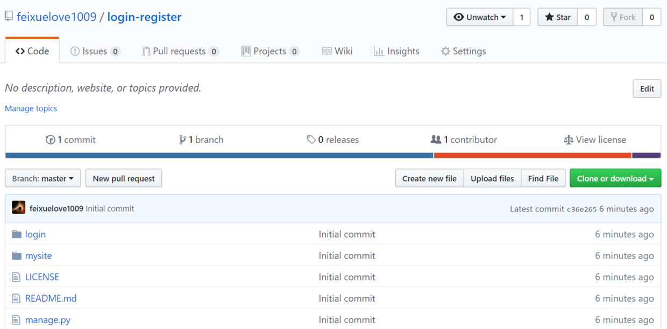Image resolution: width=667 pixels, height=329 pixels.
Task: Click Create new file
Action: (x=429, y=178)
